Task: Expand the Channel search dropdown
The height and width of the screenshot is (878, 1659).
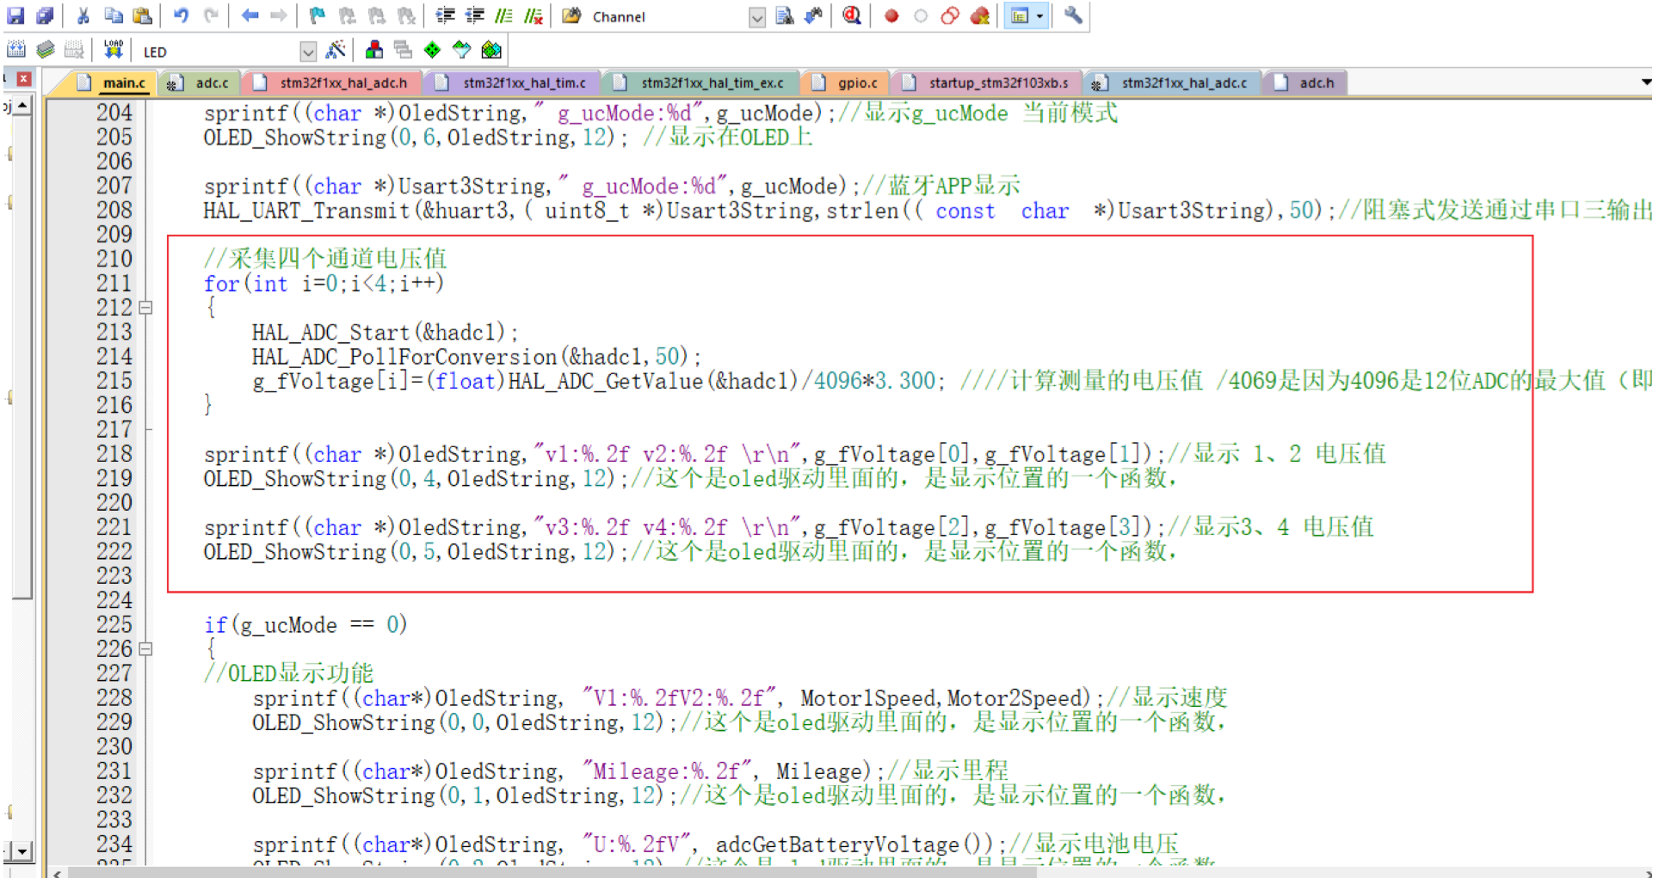Action: pos(757,17)
